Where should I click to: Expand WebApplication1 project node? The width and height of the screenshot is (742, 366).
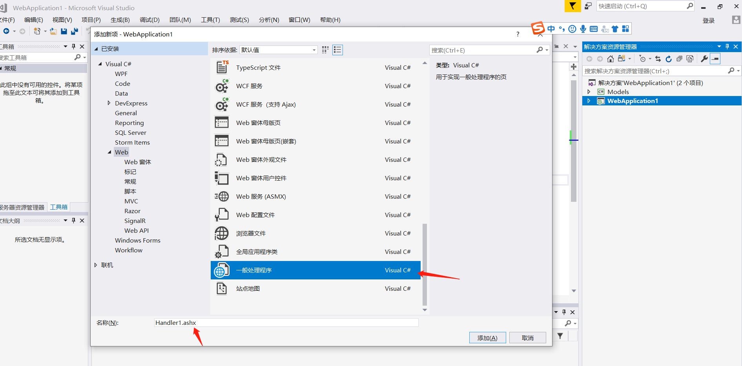tap(589, 101)
